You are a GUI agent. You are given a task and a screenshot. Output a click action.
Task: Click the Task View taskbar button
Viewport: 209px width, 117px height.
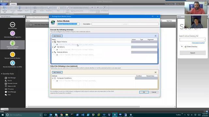coord(45,115)
